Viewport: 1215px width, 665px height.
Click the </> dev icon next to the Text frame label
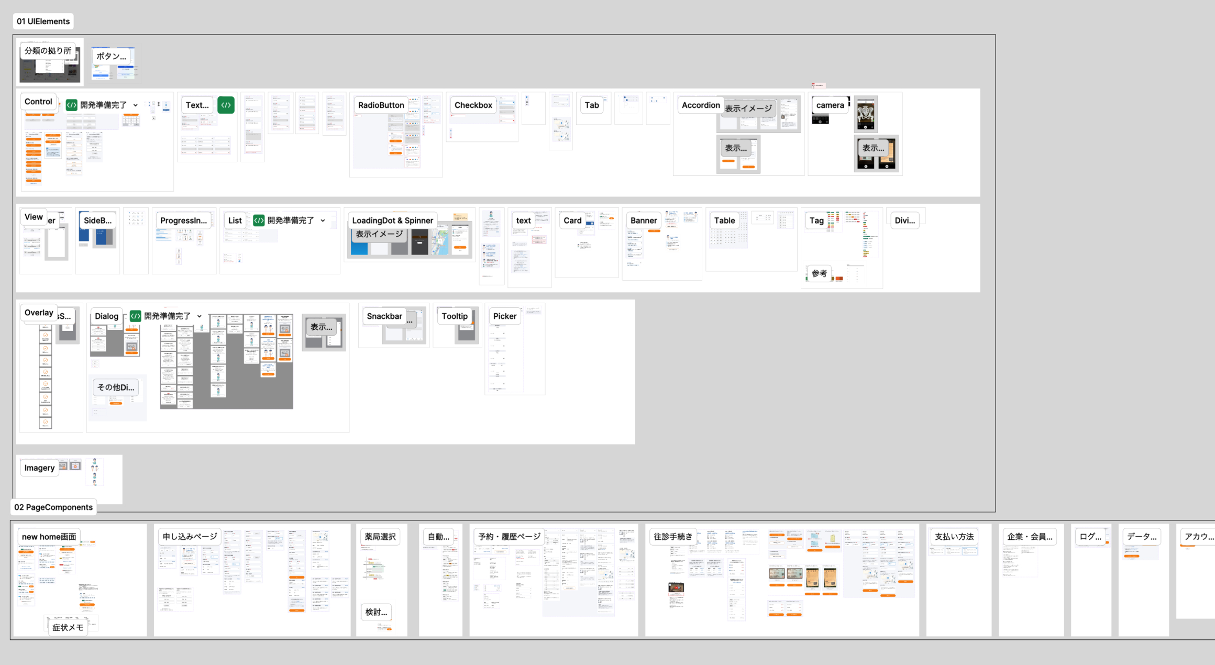coord(226,105)
